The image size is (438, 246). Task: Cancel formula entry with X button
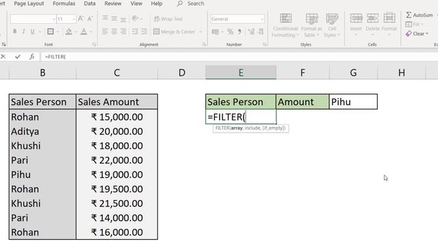pyautogui.click(x=3, y=57)
